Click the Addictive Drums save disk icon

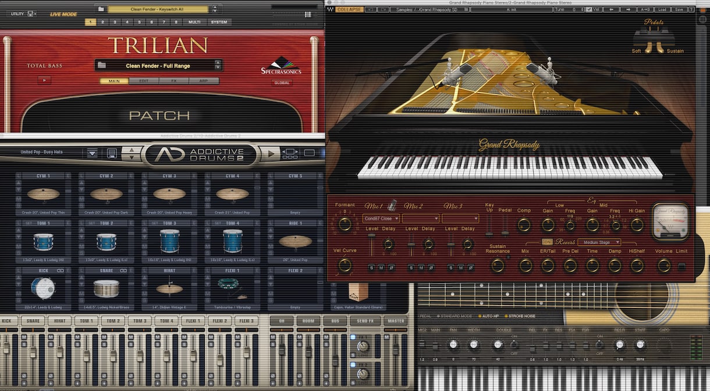112,153
